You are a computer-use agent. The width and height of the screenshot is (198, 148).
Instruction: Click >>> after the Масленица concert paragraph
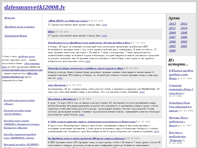pos(82,115)
